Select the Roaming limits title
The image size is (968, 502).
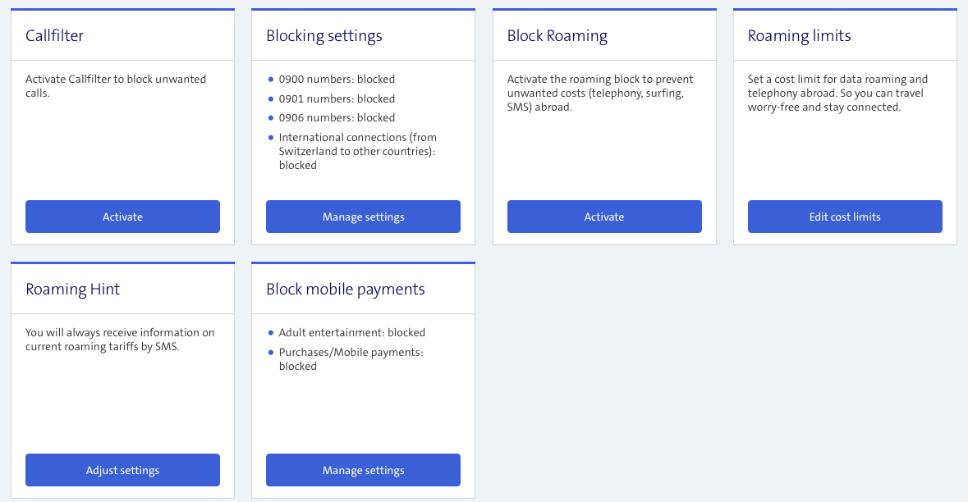(x=799, y=36)
